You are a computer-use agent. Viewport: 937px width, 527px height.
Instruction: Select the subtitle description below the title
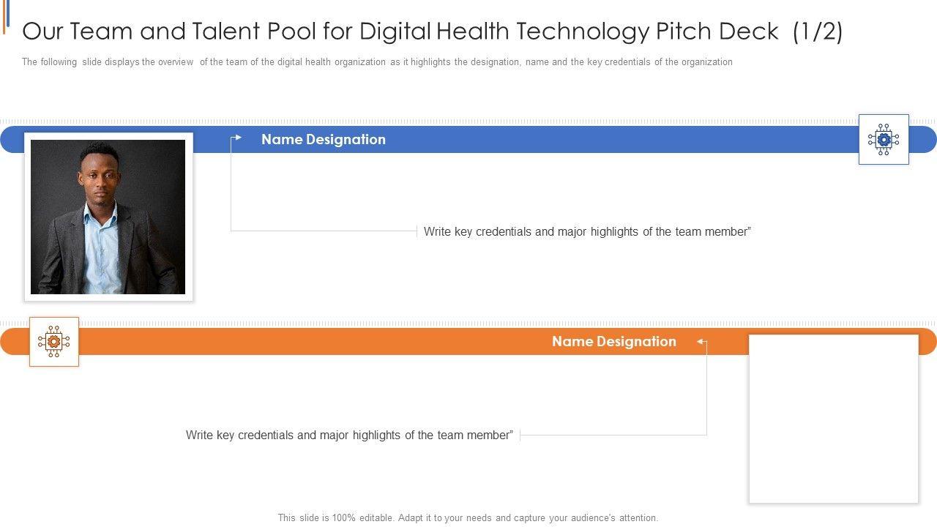[377, 62]
